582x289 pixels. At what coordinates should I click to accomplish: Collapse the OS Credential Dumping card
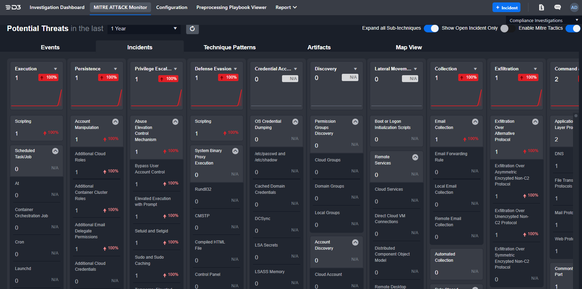[295, 122]
